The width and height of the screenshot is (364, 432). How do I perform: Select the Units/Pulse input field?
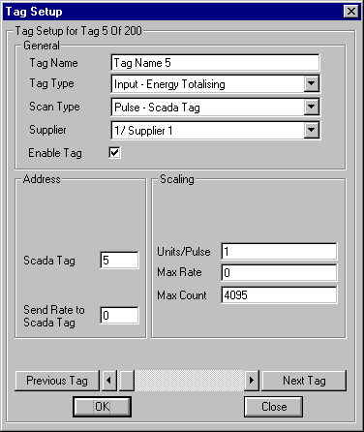pyautogui.click(x=279, y=252)
